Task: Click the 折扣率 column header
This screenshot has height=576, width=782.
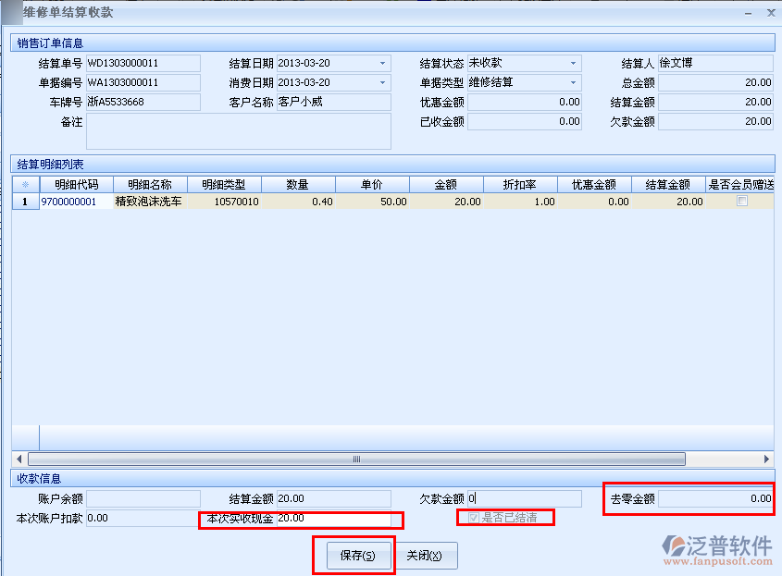Action: tap(520, 185)
